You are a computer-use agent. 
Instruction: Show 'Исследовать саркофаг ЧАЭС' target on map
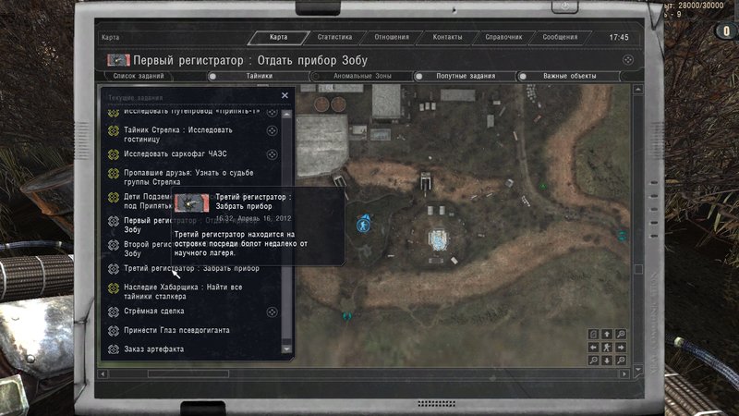(273, 155)
